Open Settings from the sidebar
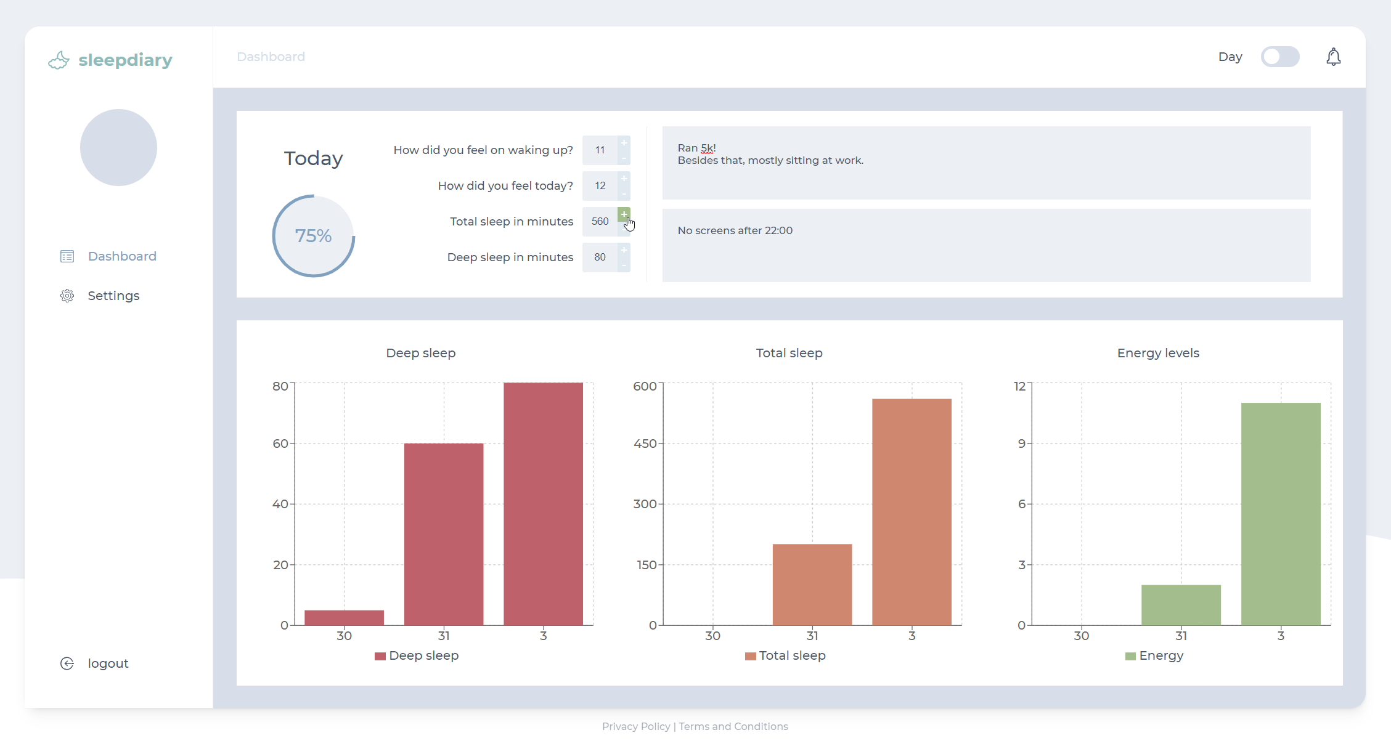The height and width of the screenshot is (746, 1391). (x=113, y=296)
